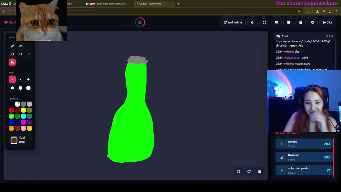Click the round countdown timer showing 33
The width and height of the screenshot is (341, 192).
[x=140, y=22]
